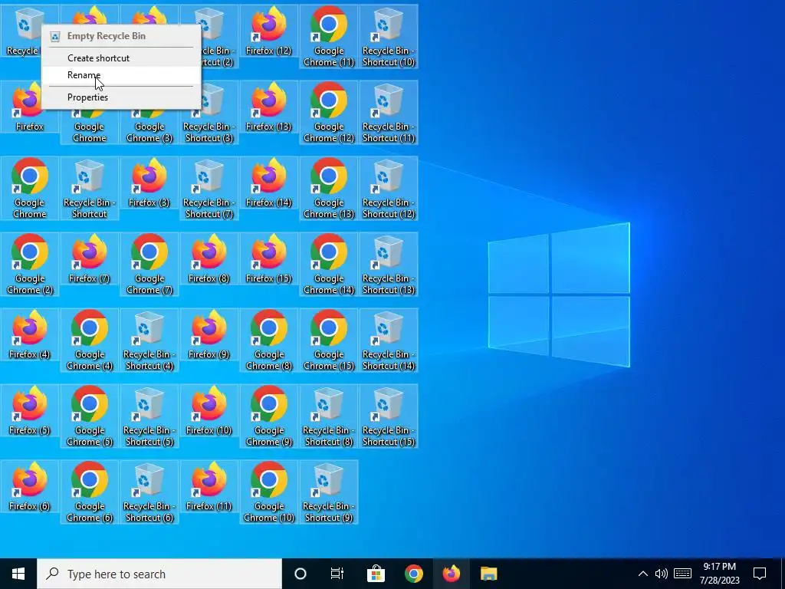Click the Firefox (6) desktop shortcut
This screenshot has height=589, width=785.
point(30,487)
